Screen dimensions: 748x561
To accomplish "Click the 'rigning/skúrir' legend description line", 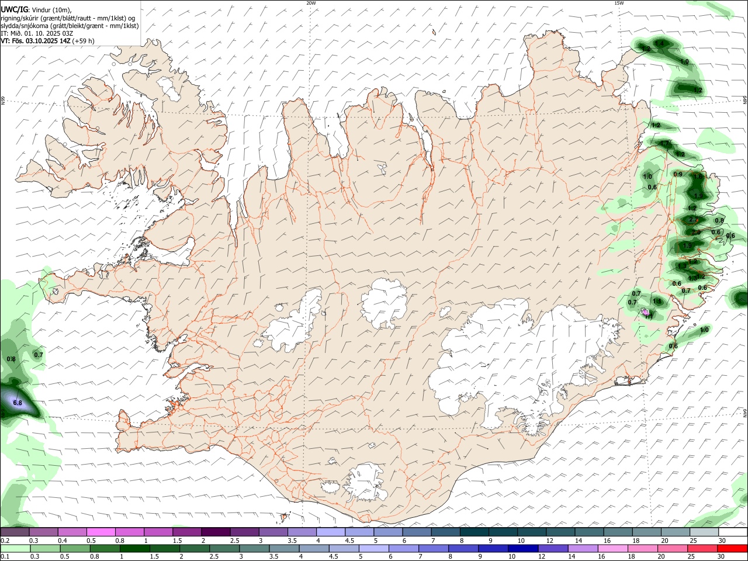I will pos(67,18).
